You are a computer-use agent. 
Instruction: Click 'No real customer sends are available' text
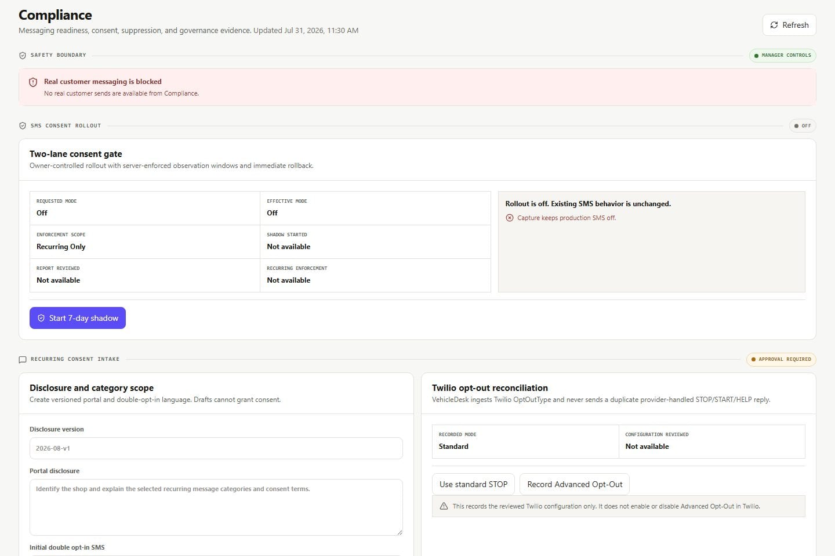(x=121, y=93)
